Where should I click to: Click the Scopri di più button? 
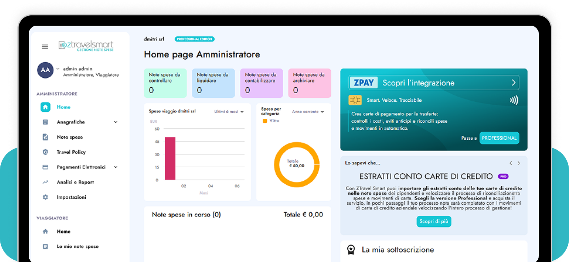pos(434,221)
